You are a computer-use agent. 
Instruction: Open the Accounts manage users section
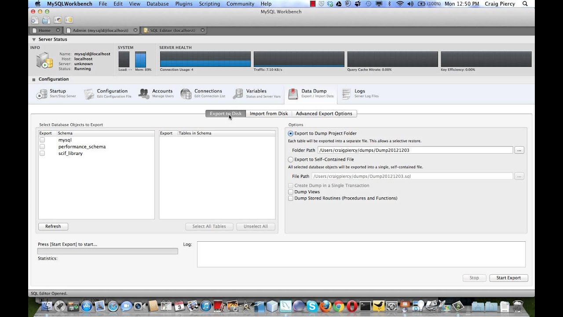pos(156,93)
